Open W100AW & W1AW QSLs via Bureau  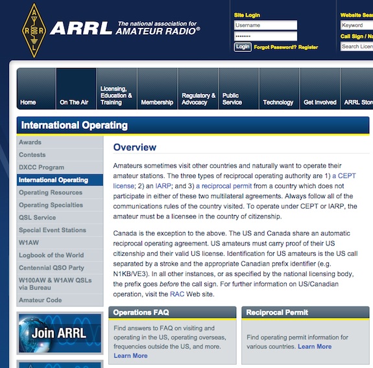coord(60,284)
